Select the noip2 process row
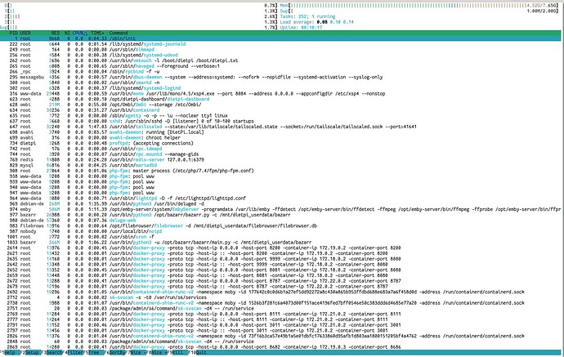 pyautogui.click(x=282, y=231)
